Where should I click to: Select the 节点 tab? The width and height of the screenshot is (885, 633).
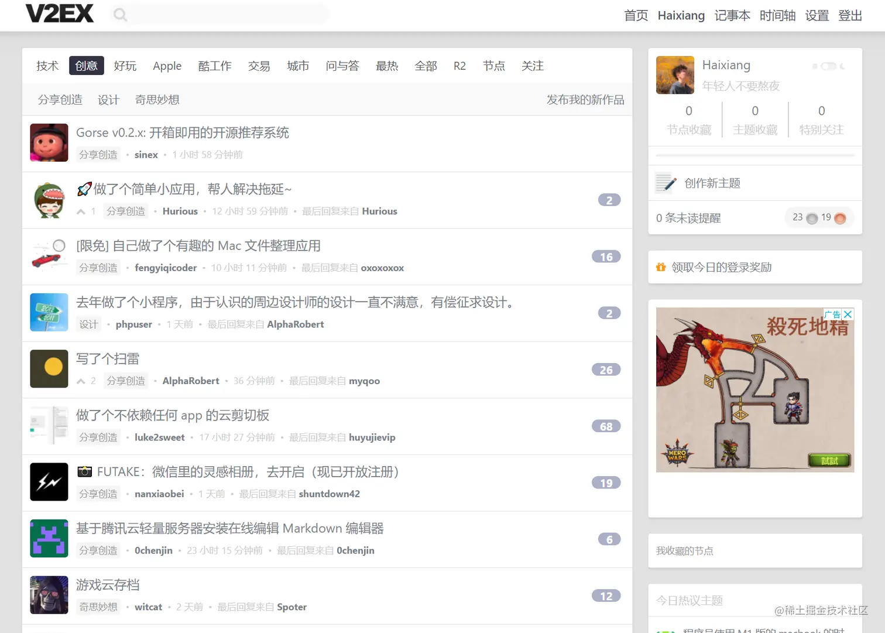coord(494,66)
